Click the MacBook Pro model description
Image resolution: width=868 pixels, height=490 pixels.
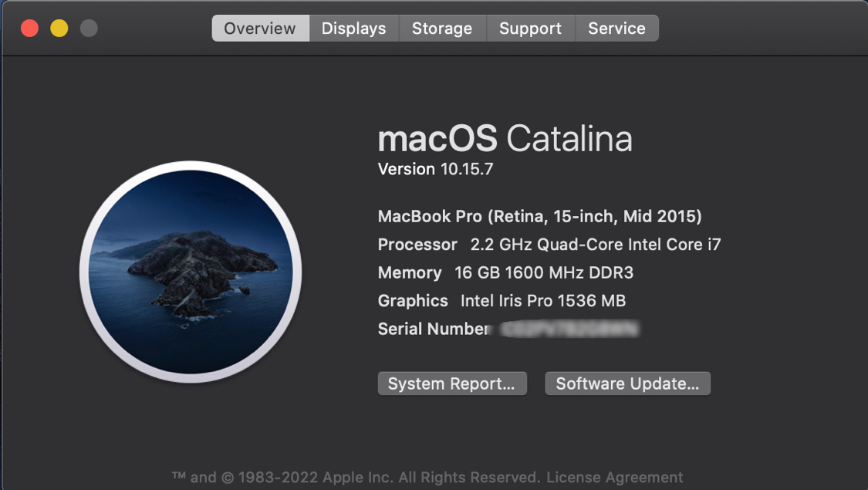[x=539, y=217]
